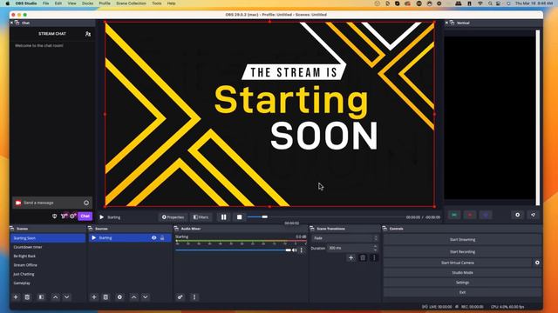Pop out the Scenes dock icon
Image resolution: width=558 pixels, height=313 pixels.
click(12, 229)
